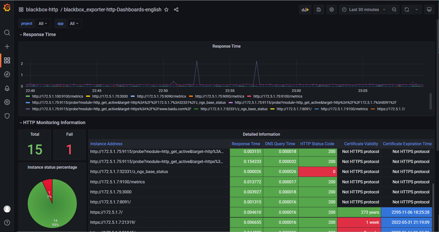
Task: Open dashboard settings gear in toolbar
Action: point(332,10)
